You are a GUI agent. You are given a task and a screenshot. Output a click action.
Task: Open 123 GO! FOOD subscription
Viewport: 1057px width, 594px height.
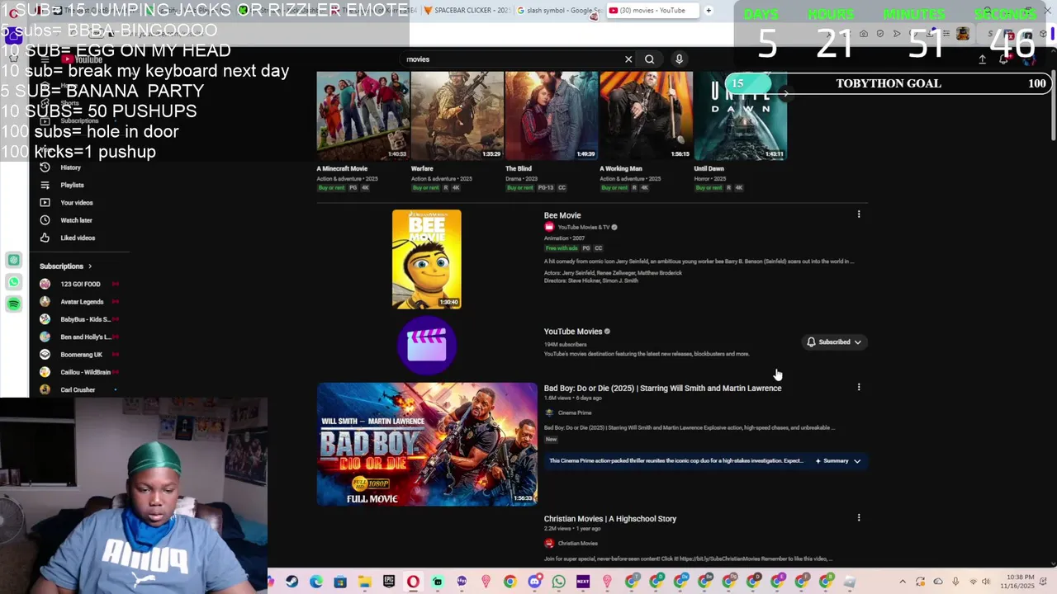click(x=79, y=284)
